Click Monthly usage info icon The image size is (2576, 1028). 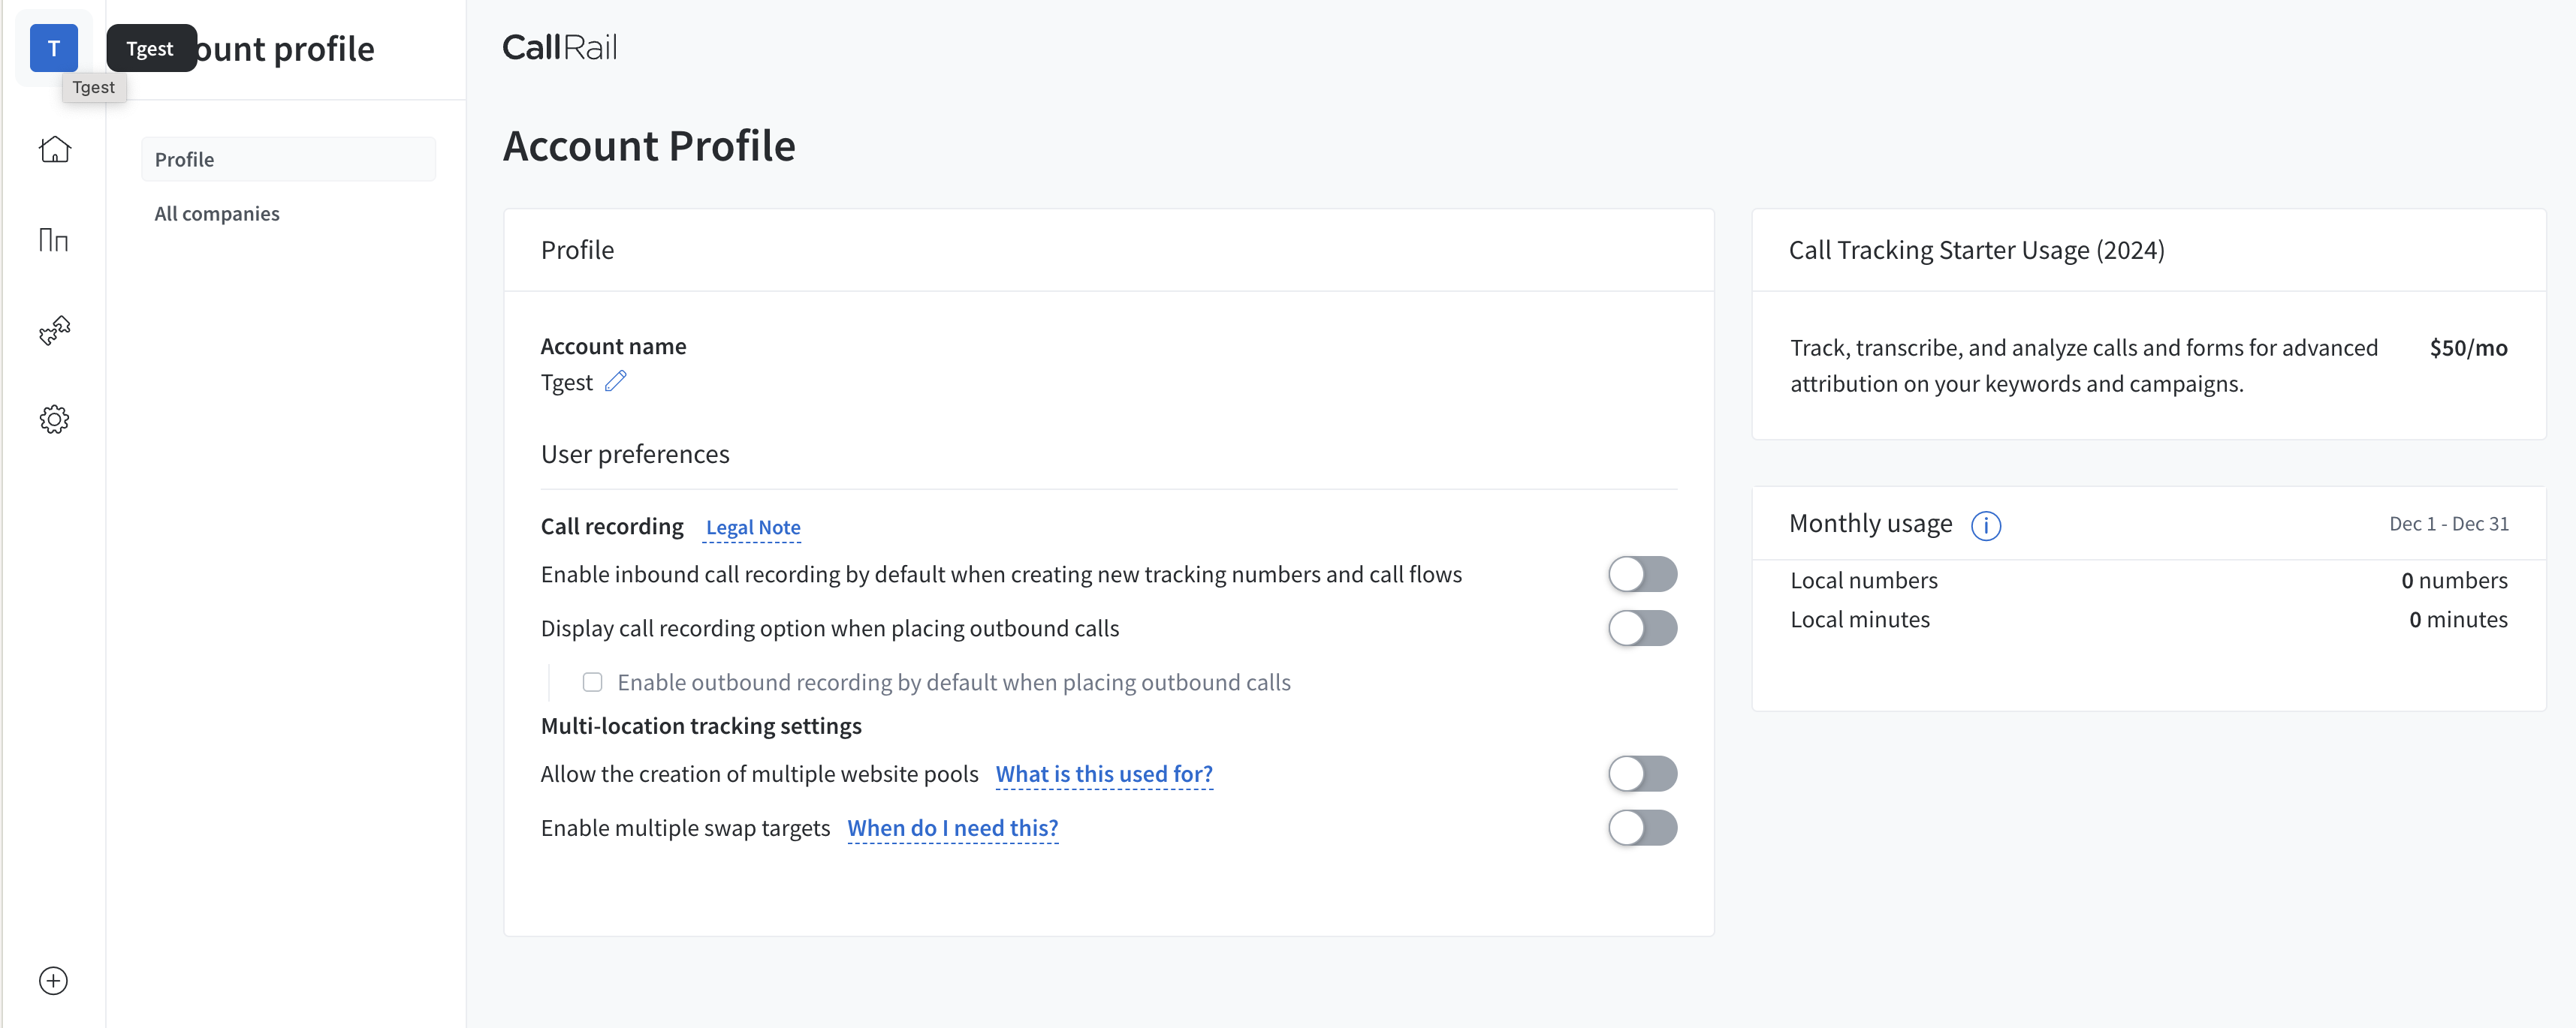[1985, 525]
